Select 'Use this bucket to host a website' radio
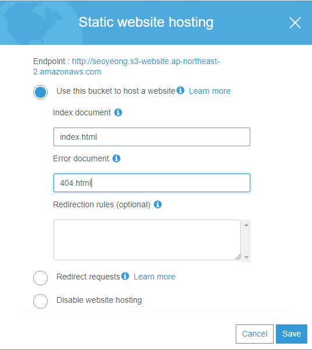The height and width of the screenshot is (350, 312). 40,92
